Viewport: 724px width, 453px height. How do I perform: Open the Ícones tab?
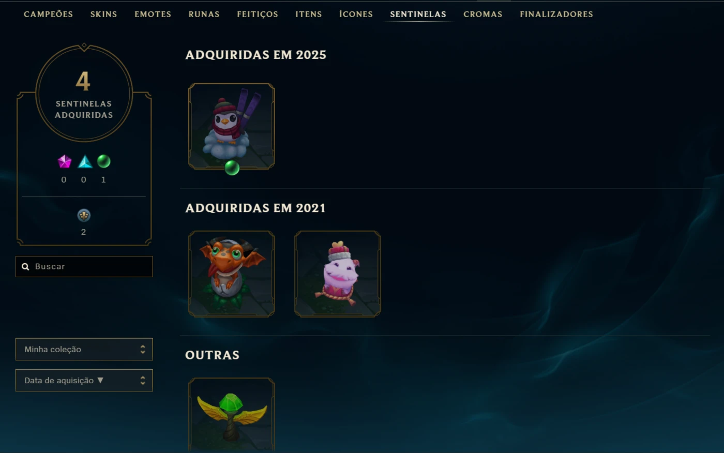tap(356, 14)
